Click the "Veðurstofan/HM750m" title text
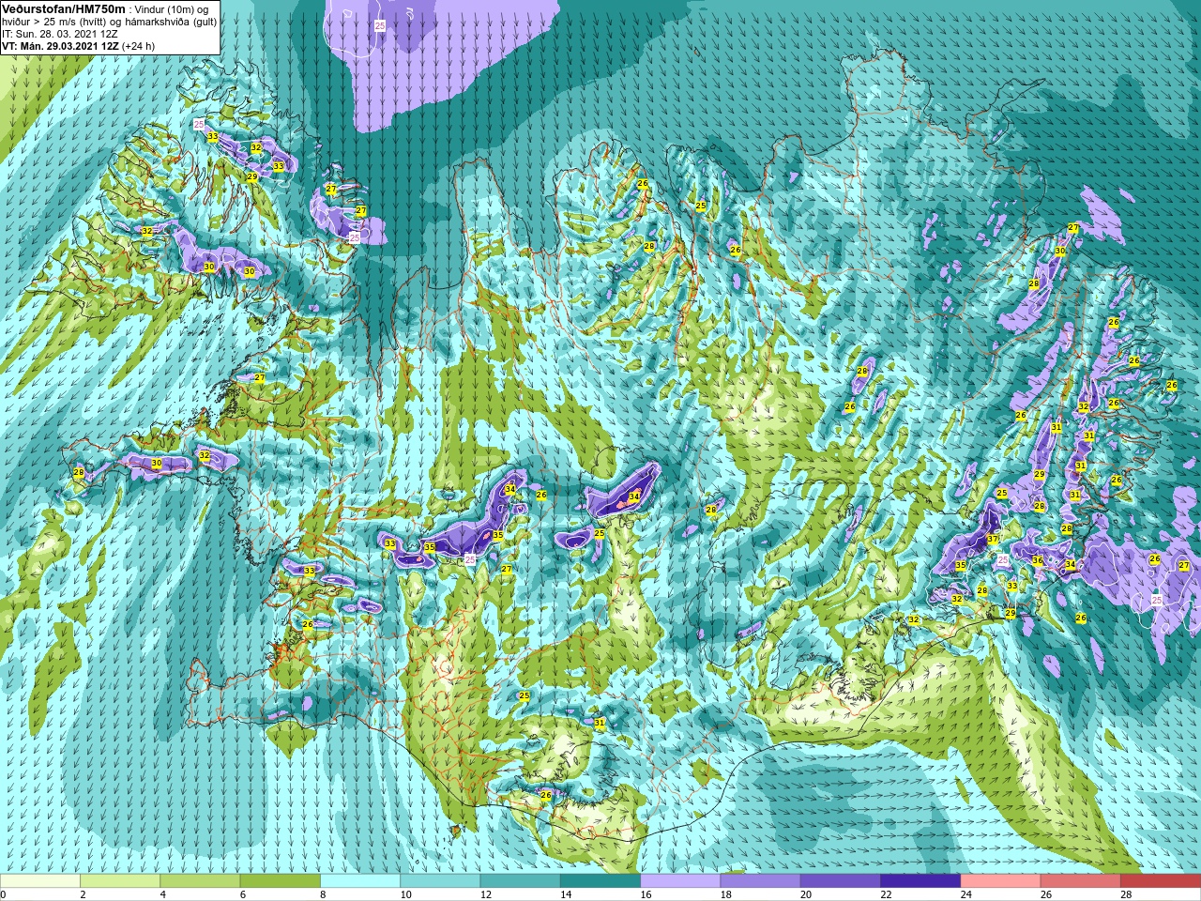The width and height of the screenshot is (1201, 901). [x=64, y=8]
